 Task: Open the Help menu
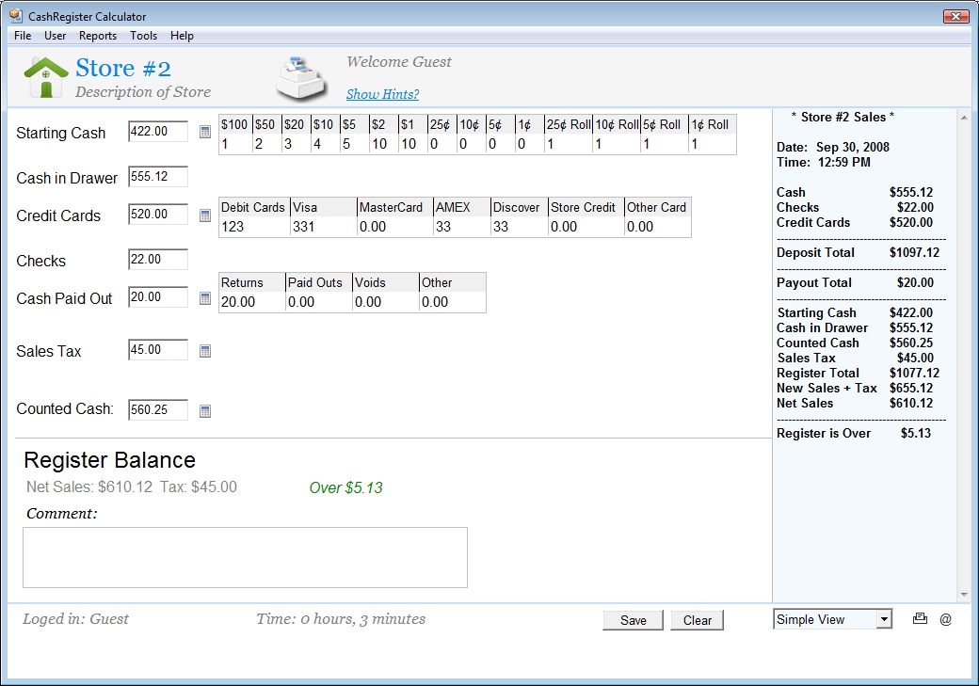pyautogui.click(x=182, y=36)
